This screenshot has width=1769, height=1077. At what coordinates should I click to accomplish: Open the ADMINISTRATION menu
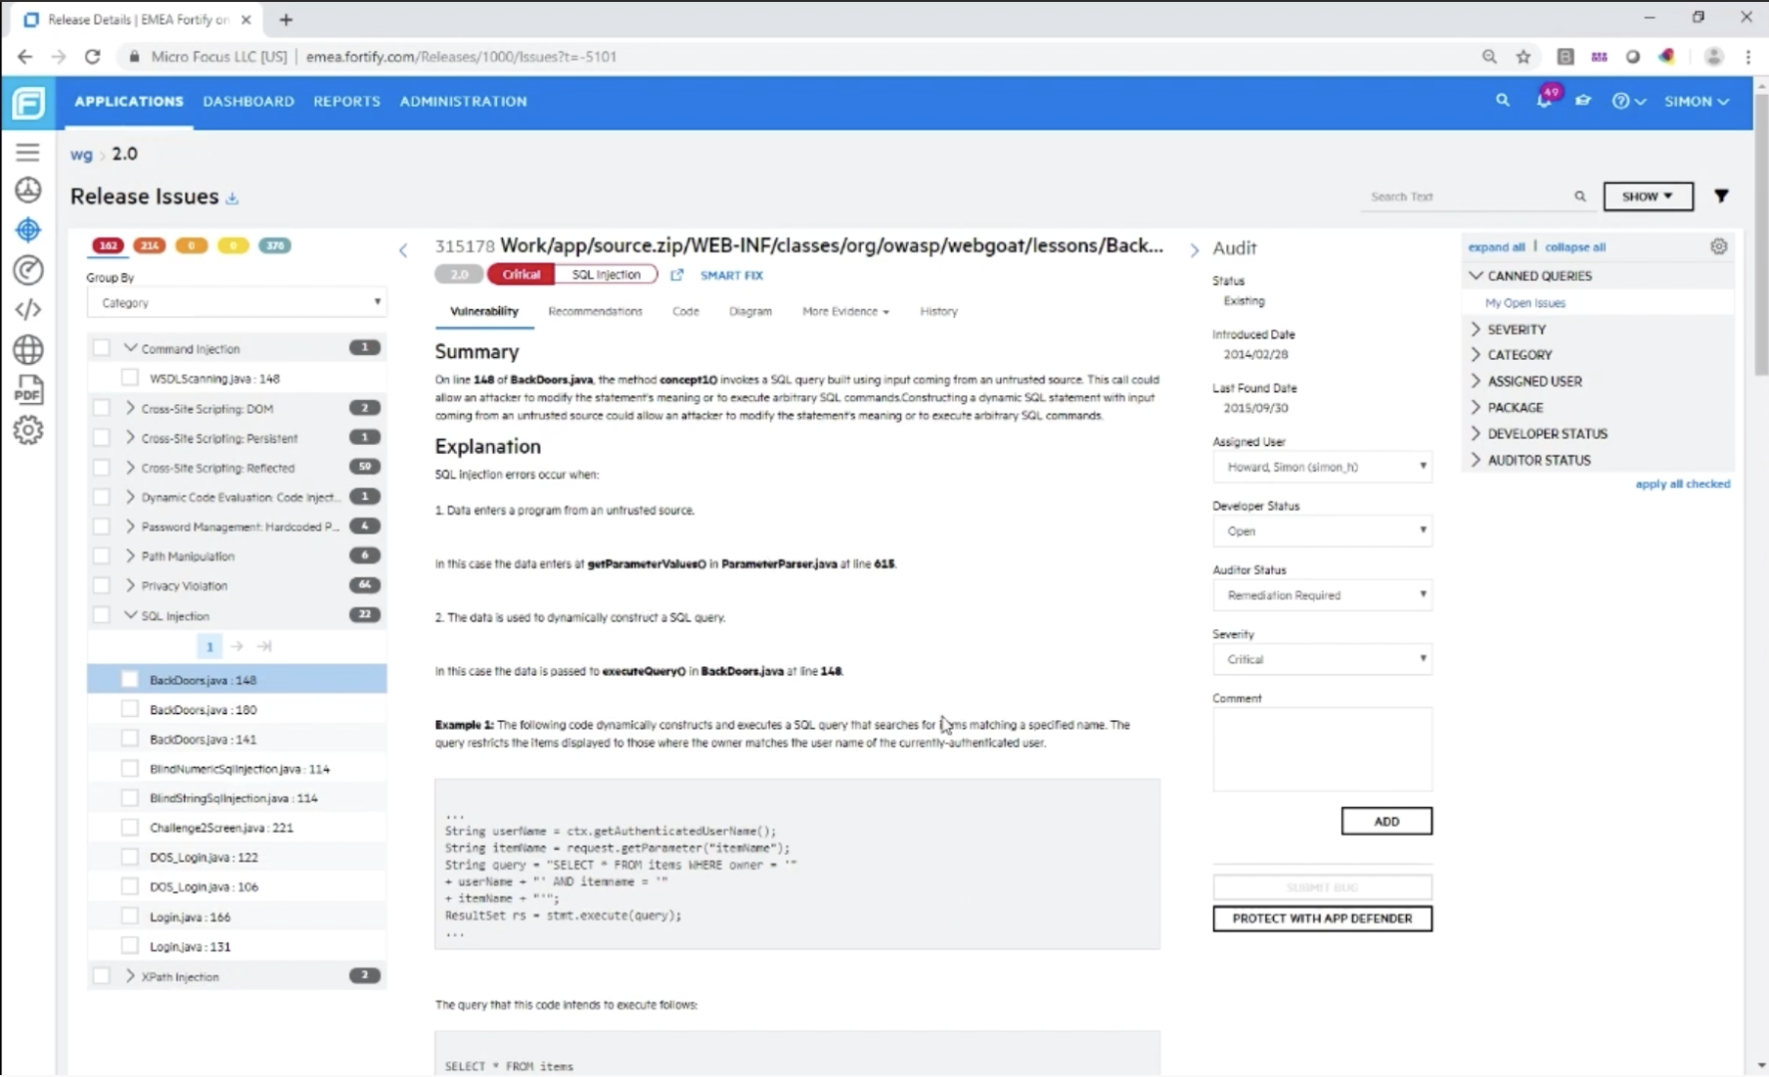[463, 101]
